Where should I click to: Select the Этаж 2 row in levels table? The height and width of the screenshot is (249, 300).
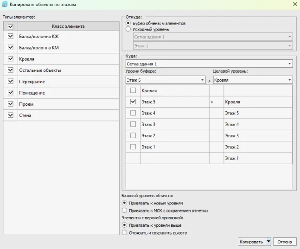(174, 135)
